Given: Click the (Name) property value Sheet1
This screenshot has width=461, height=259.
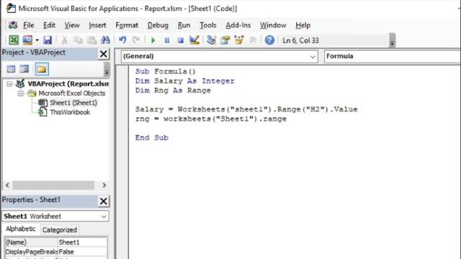Looking at the screenshot, I should (x=82, y=242).
